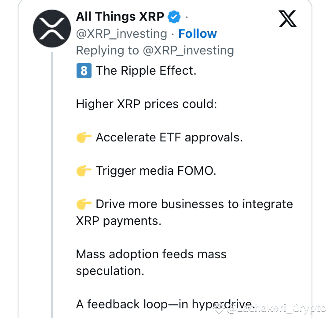Click the Accelerate ETF approvals text
The image size is (330, 318).
pos(169,137)
